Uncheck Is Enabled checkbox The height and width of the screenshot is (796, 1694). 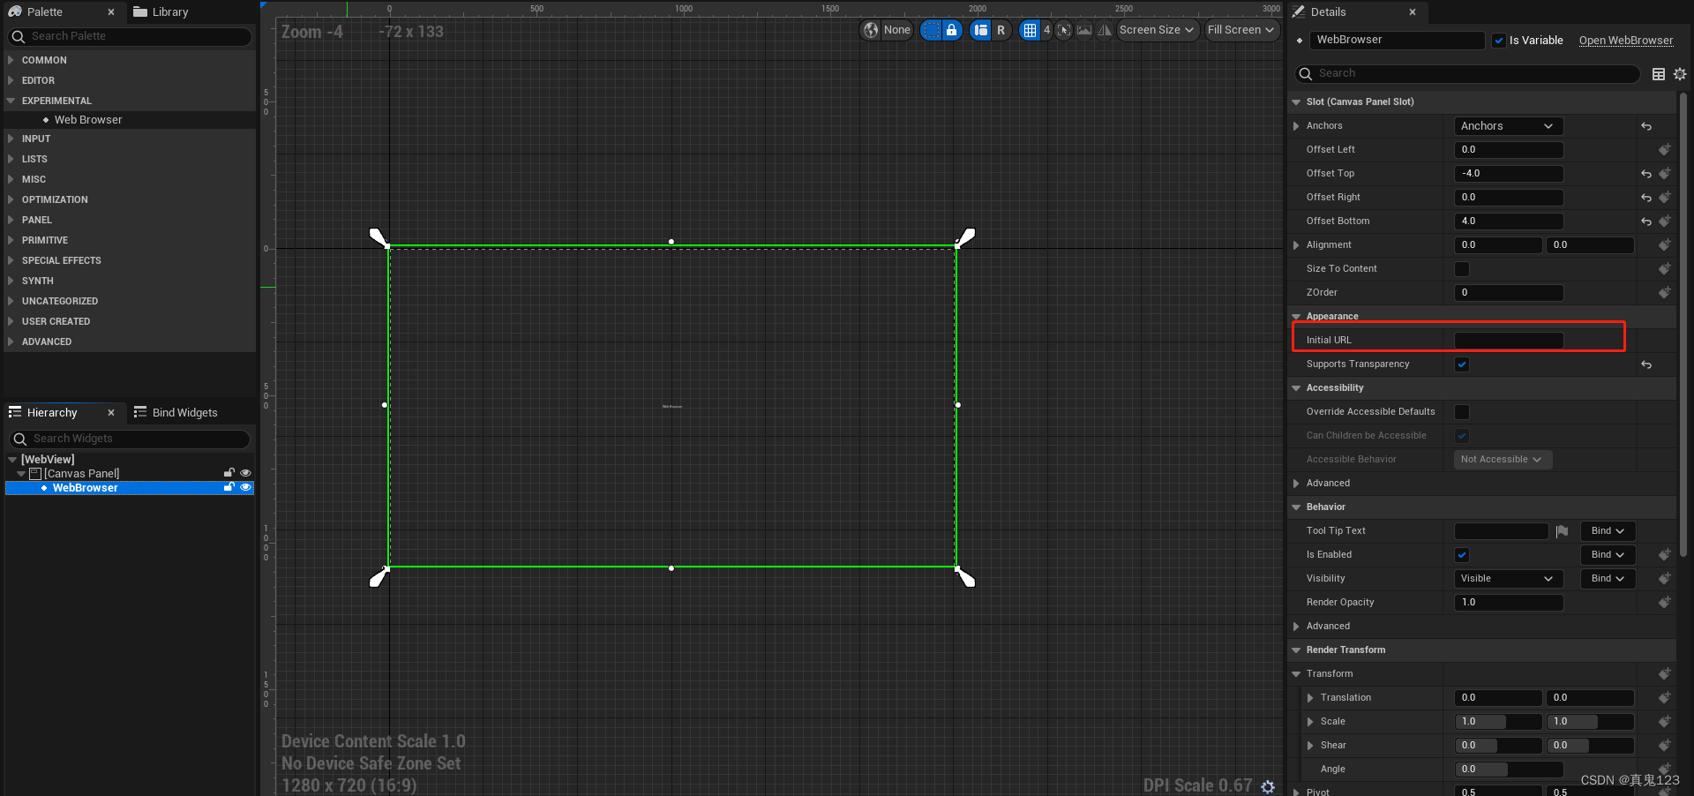[x=1462, y=555]
